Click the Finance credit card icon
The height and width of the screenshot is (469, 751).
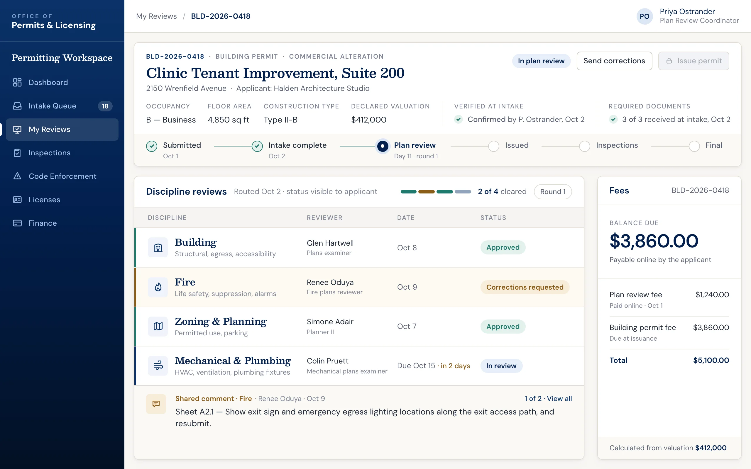pyautogui.click(x=17, y=223)
